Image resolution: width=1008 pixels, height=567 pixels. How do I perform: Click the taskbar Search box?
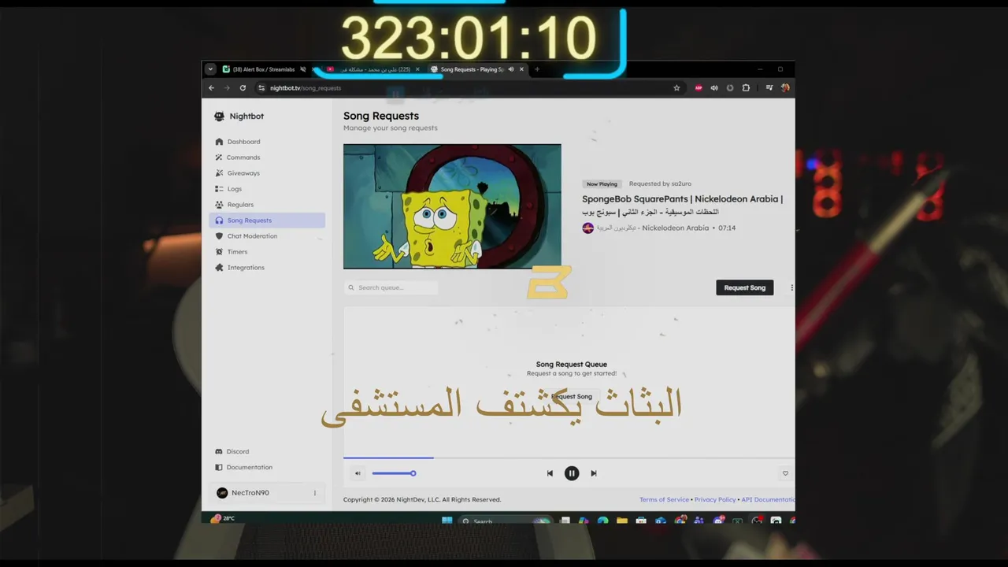(x=504, y=521)
